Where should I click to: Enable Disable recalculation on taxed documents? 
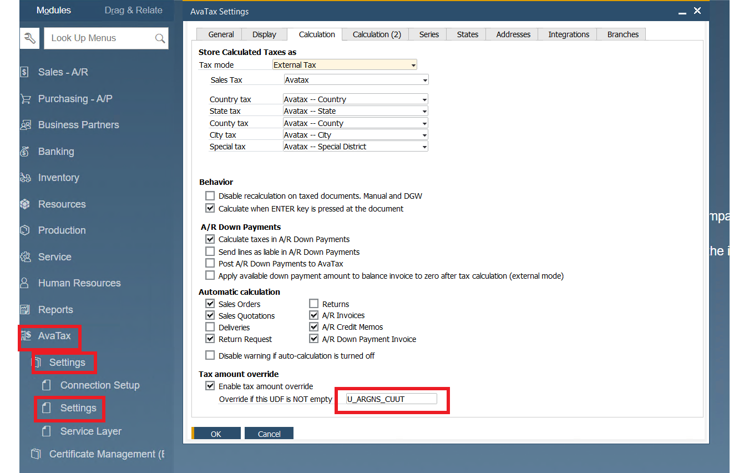pyautogui.click(x=210, y=196)
